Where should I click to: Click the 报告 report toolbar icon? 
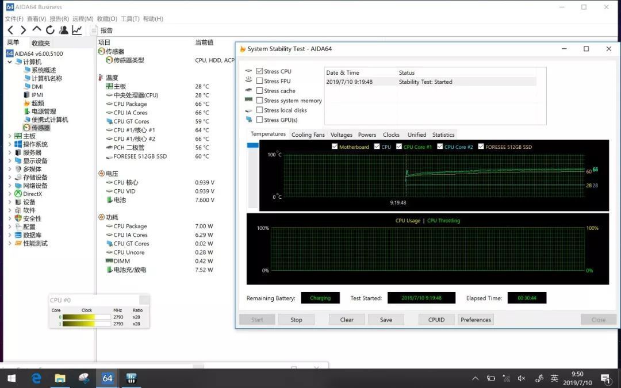click(x=101, y=30)
